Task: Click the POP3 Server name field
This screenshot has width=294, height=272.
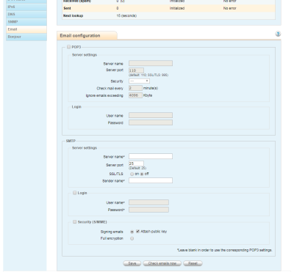Action: 151,63
